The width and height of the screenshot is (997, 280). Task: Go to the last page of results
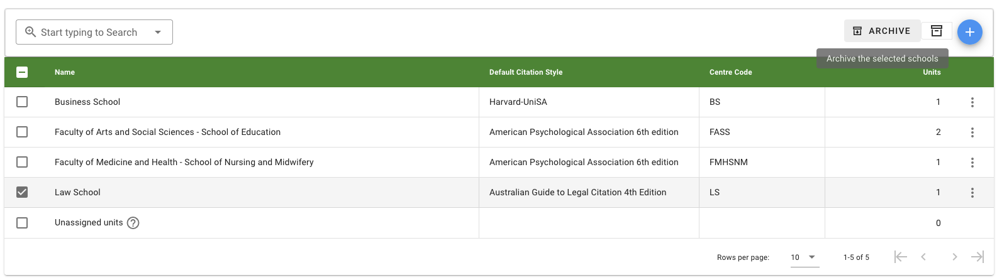point(977,257)
